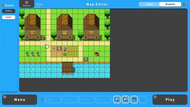Click the disabled Paste button

(70, 99)
